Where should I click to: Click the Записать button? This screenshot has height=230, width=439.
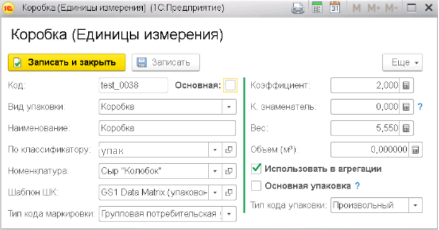tap(166, 62)
